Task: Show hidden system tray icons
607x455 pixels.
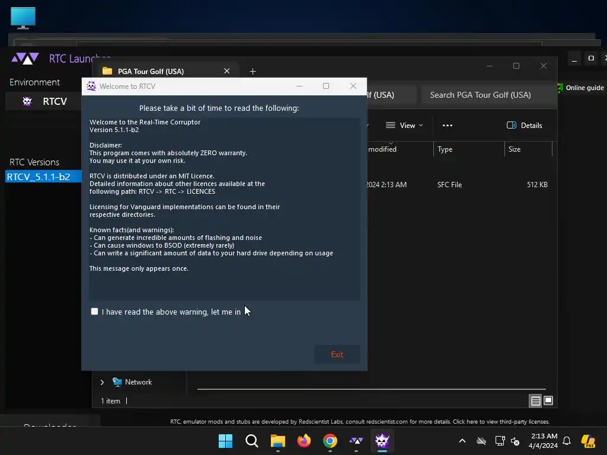Action: (x=462, y=441)
